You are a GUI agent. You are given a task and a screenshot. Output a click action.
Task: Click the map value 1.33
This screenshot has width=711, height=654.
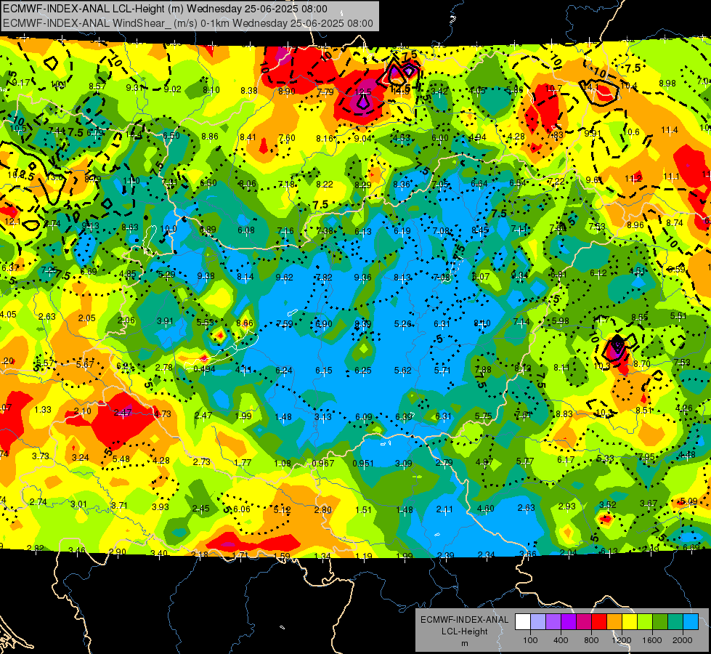coord(43,409)
